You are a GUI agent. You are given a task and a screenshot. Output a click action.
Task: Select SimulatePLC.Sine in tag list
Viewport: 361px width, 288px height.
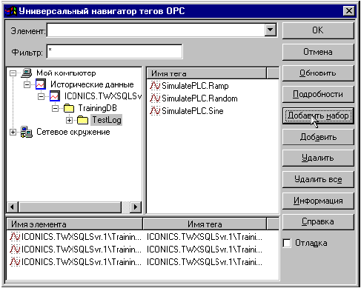pos(193,111)
